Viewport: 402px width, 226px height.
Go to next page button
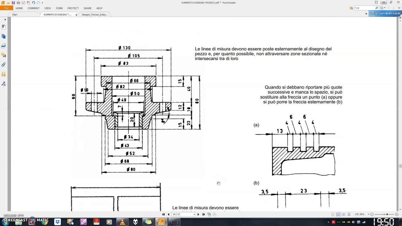[x=198, y=214]
